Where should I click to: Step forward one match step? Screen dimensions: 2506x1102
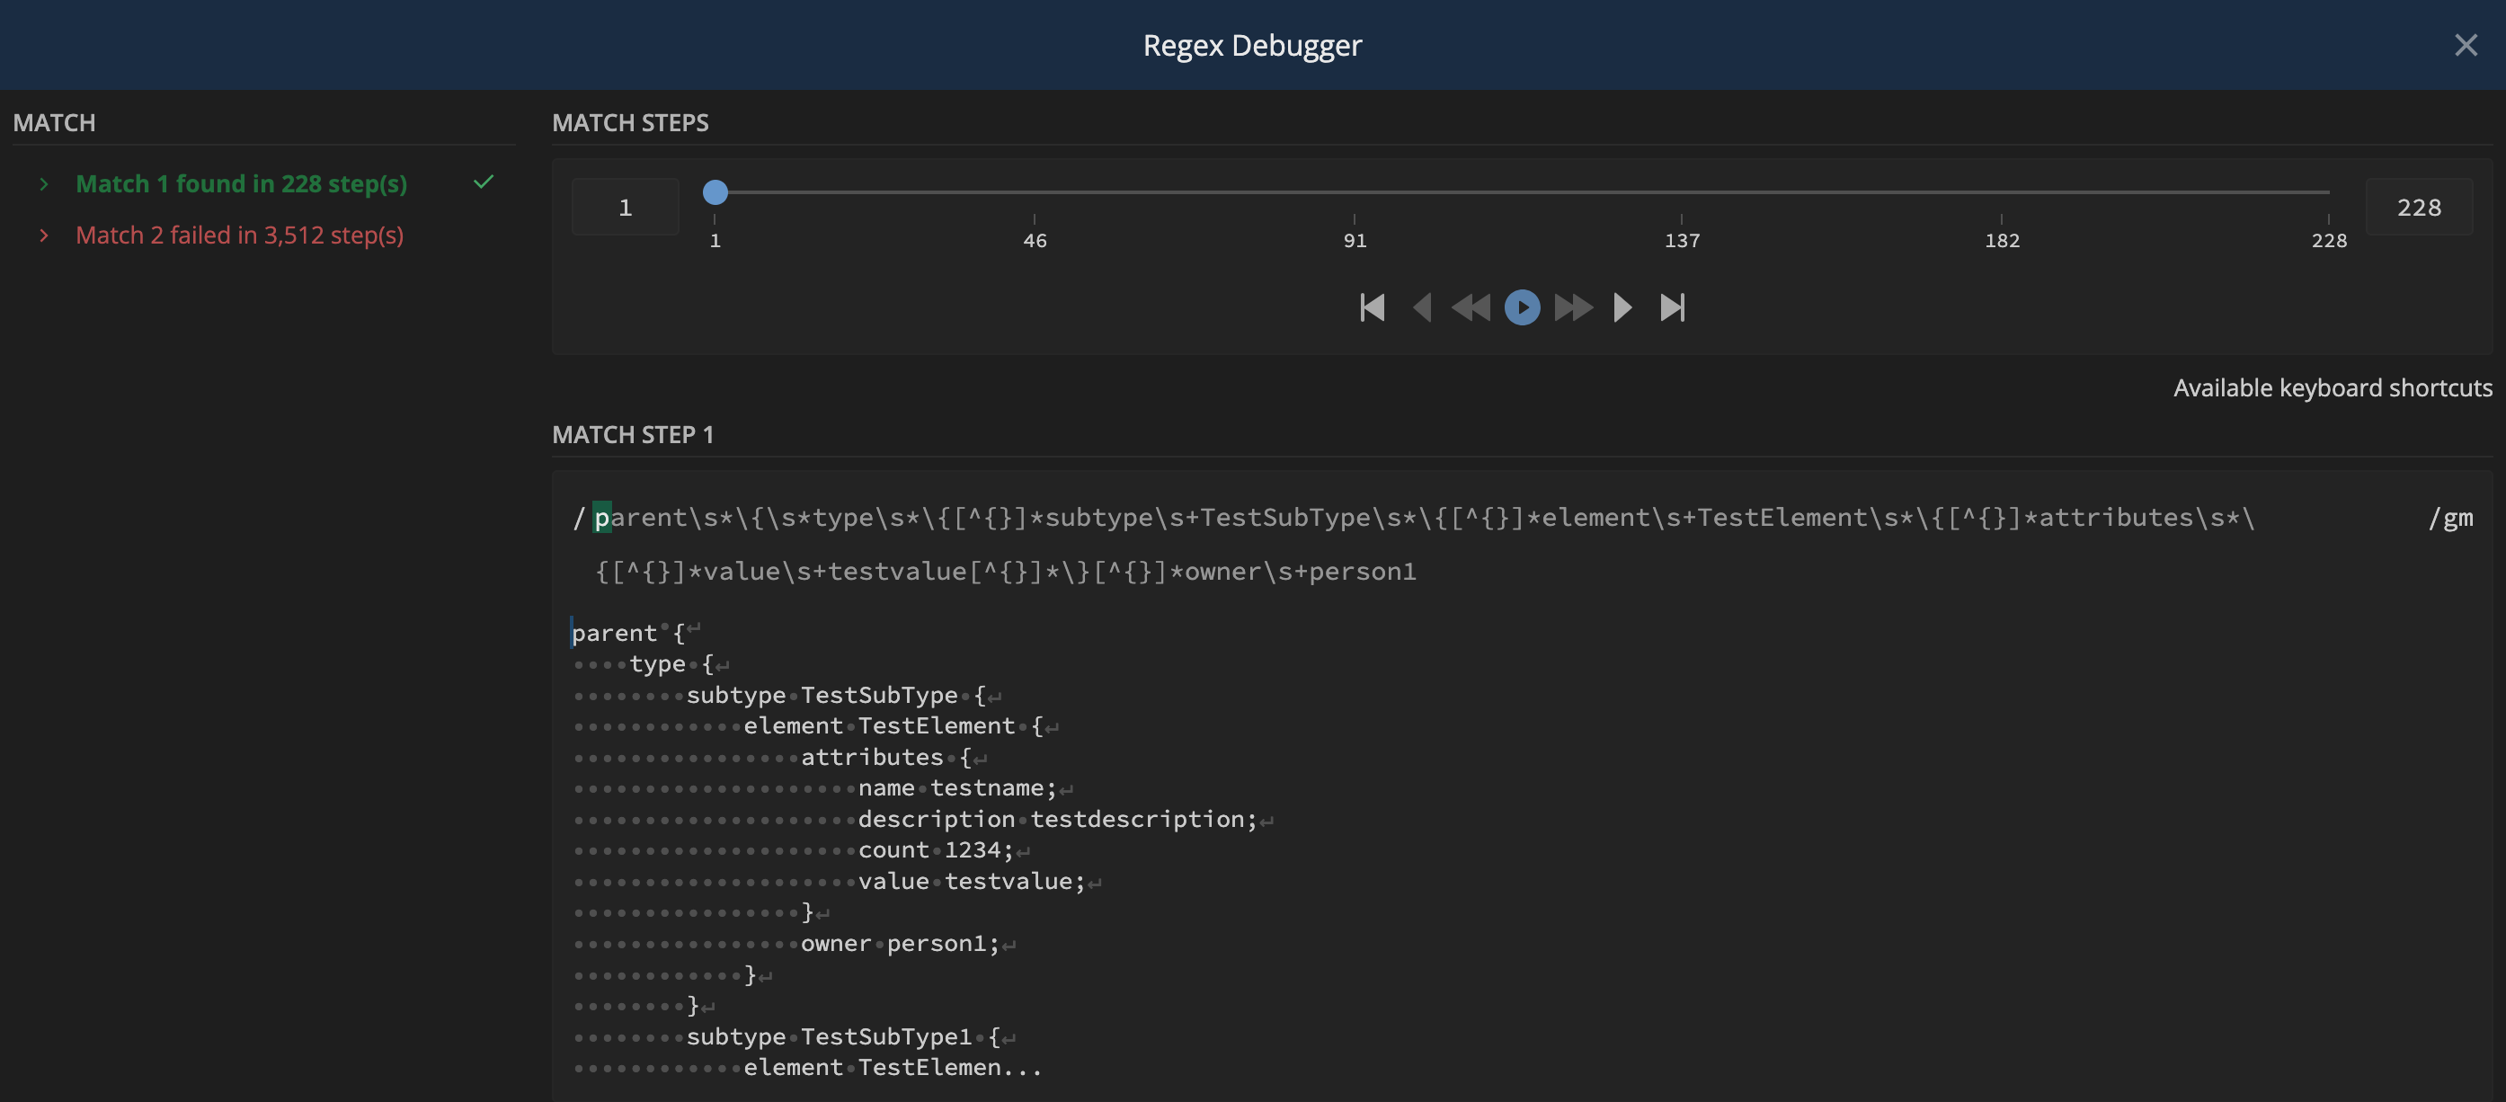click(x=1622, y=307)
